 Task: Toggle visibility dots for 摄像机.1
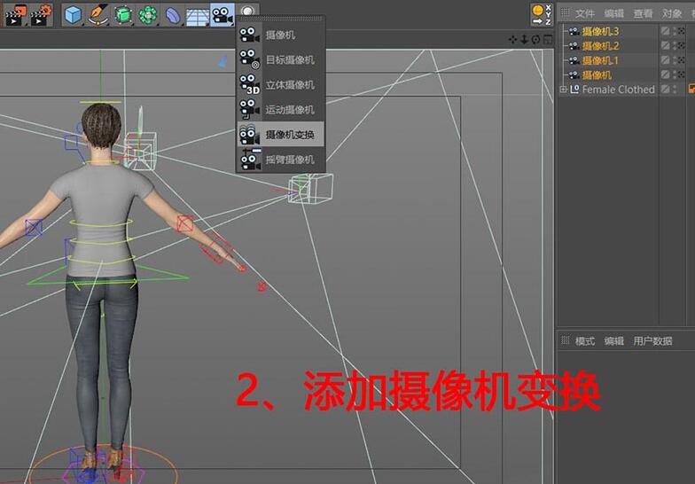675,60
